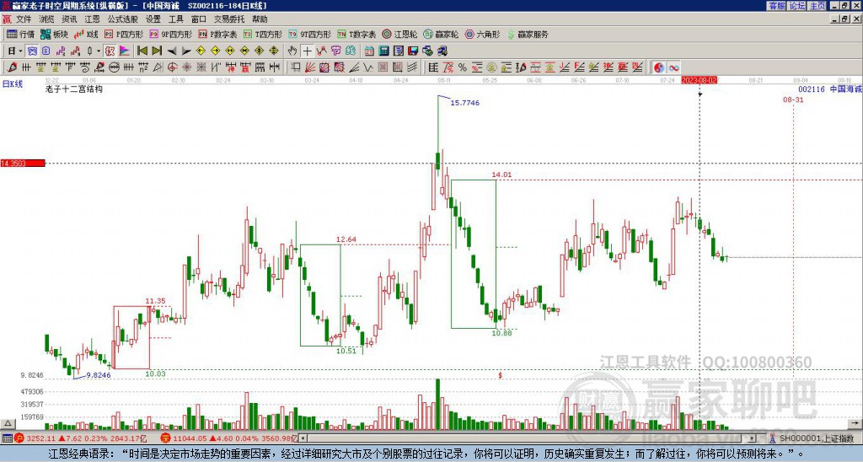863x462 pixels.
Task: Open the 江恩轮 Gann wheel
Action: click(399, 34)
